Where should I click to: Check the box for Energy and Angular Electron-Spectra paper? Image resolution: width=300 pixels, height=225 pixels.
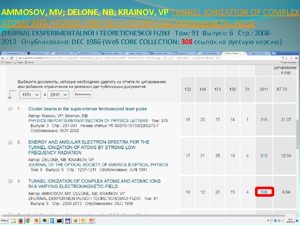(x=10, y=142)
